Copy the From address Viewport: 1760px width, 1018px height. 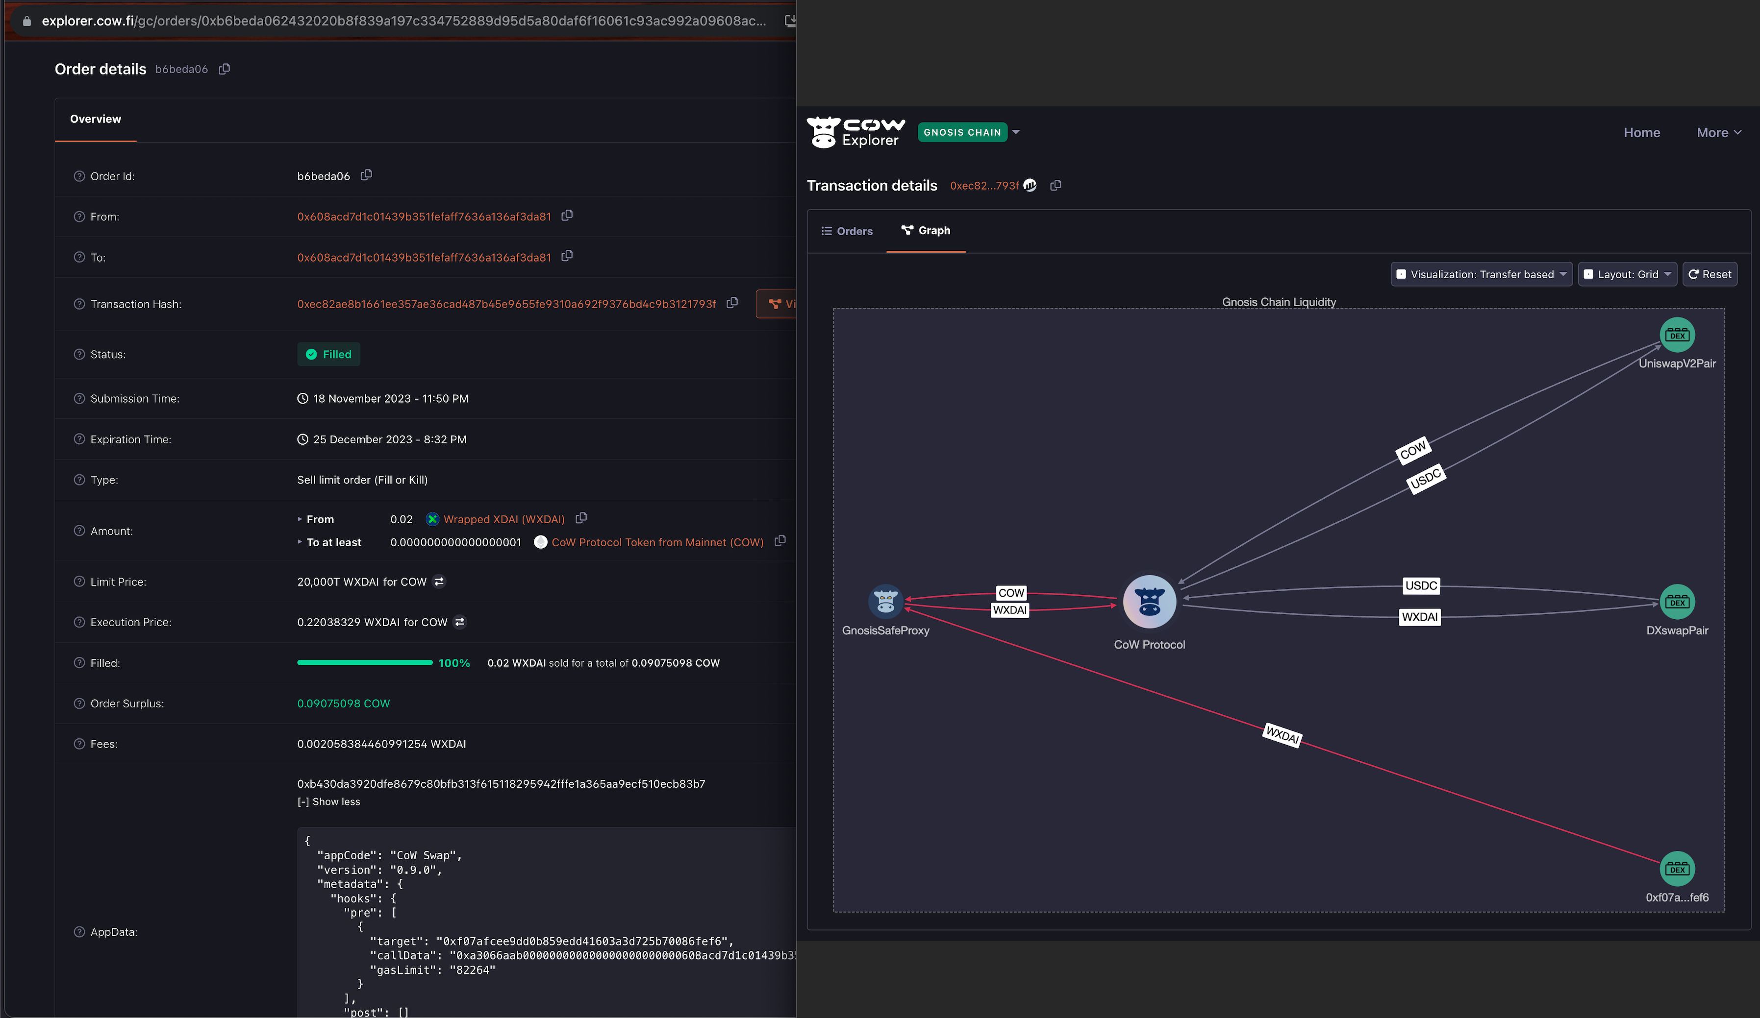click(567, 216)
